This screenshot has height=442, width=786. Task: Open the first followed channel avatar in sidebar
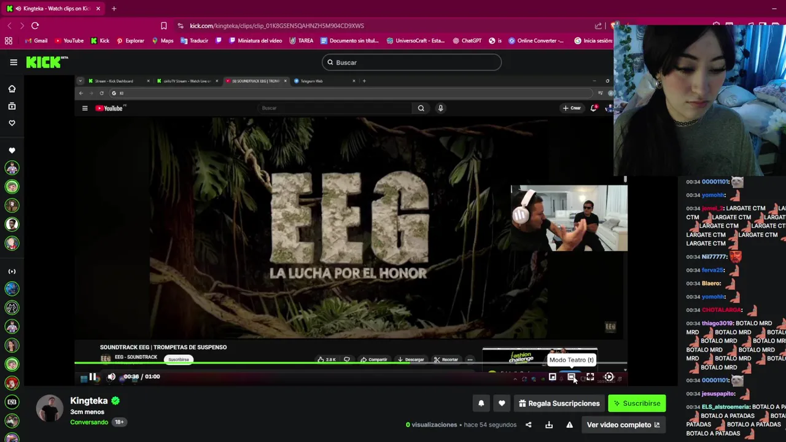pos(12,168)
